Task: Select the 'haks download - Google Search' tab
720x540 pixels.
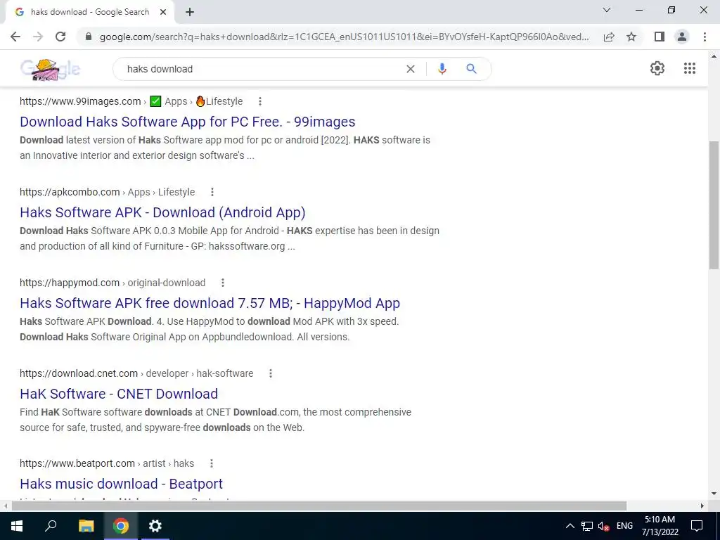Action: click(x=90, y=13)
